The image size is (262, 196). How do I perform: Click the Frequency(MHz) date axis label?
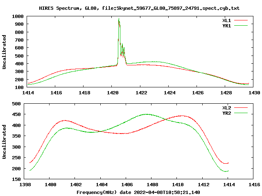138,192
